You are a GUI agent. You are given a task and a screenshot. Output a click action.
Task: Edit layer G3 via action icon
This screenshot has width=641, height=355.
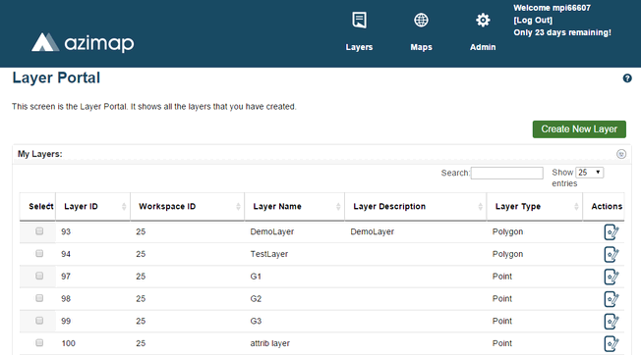tap(612, 322)
